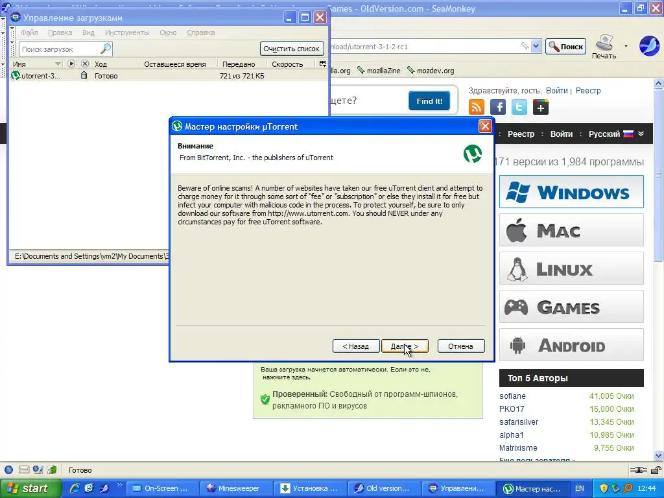Cancel the uTorrent setup wizard with Отмена
The image size is (664, 498).
pos(461,346)
